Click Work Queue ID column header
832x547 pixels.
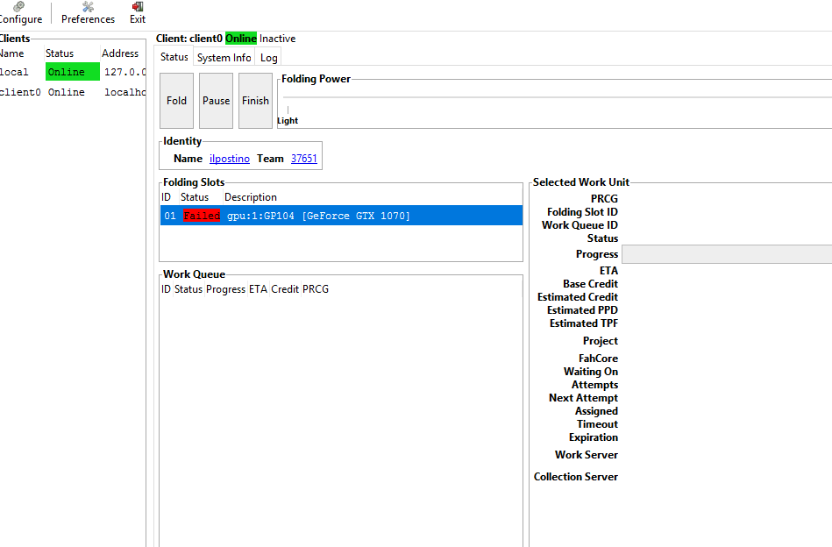click(166, 289)
